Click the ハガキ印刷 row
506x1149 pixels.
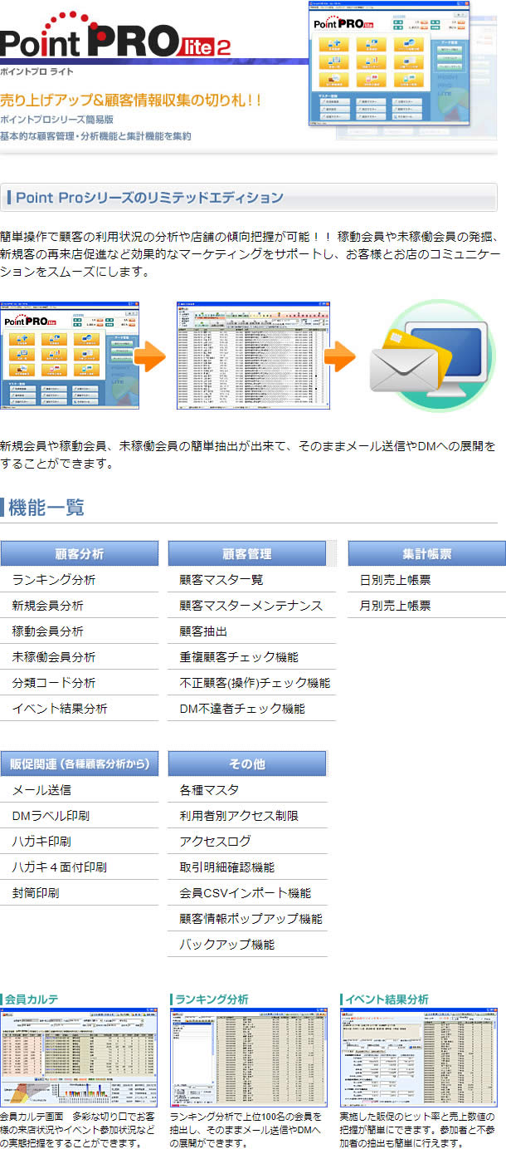pyautogui.click(x=79, y=841)
